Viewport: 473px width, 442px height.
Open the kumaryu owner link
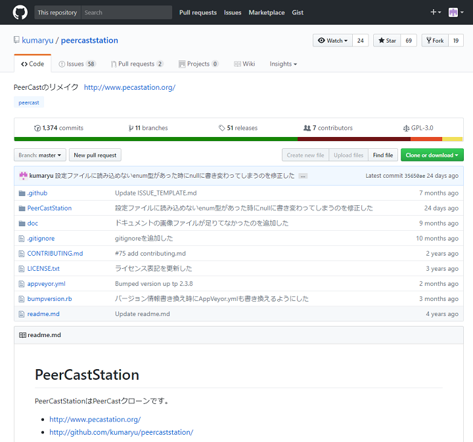37,41
